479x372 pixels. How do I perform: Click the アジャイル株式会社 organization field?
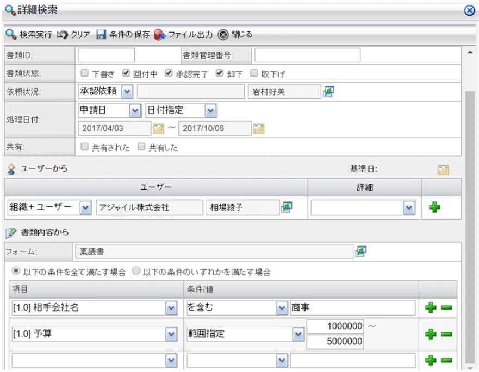coord(150,207)
